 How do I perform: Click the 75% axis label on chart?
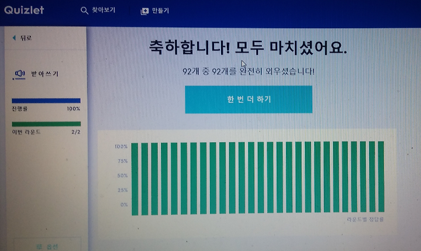tap(122, 161)
